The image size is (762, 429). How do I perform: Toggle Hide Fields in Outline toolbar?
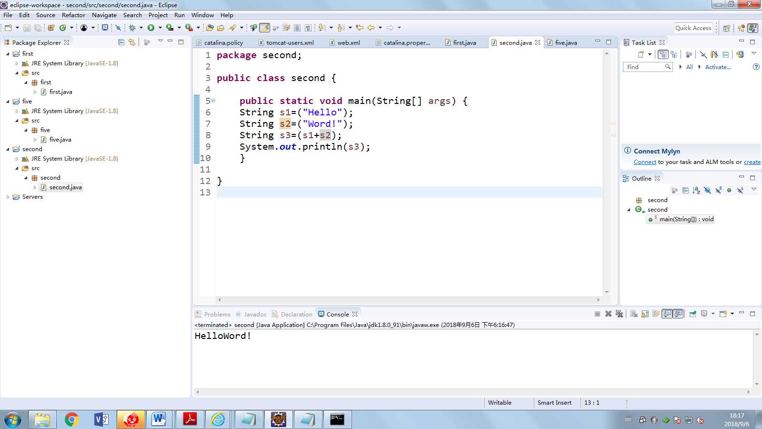click(x=707, y=190)
